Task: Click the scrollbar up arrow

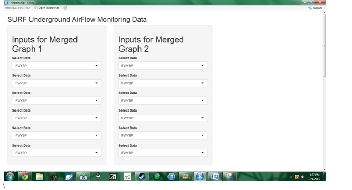Action: (x=324, y=13)
